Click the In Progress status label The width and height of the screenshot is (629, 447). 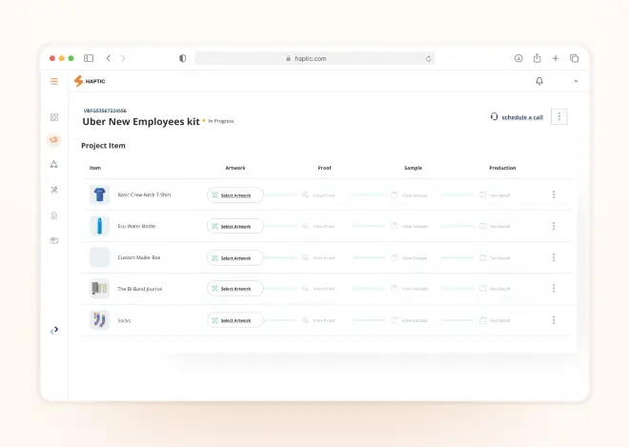coord(221,121)
